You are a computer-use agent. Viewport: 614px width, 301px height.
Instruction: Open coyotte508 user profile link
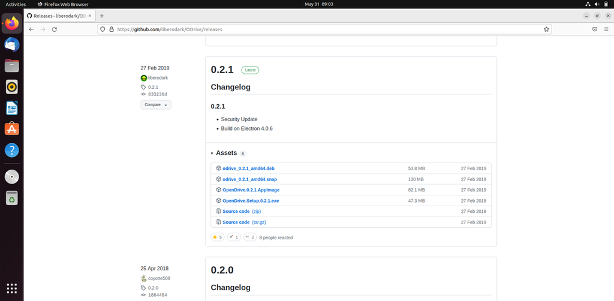159,279
